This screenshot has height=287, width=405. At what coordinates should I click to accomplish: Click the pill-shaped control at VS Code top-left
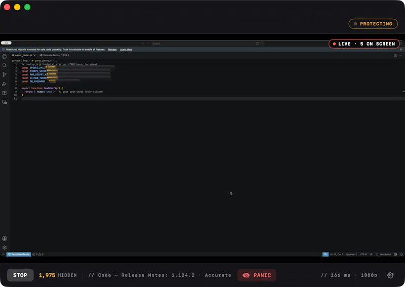[6, 43]
